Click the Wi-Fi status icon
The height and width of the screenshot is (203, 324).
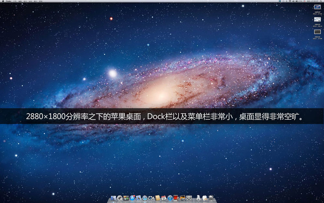point(290,1)
